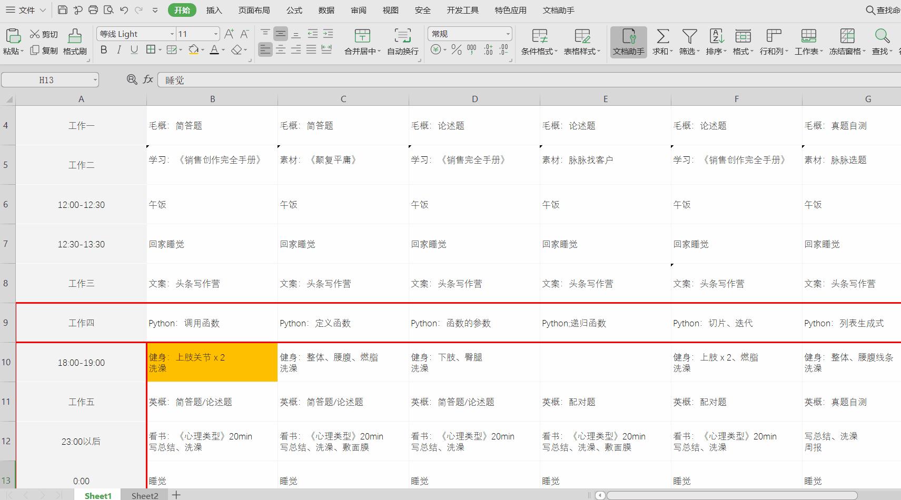Screen dimensions: 901x500
Task: Open the 筛选 filter tool
Action: (x=688, y=42)
